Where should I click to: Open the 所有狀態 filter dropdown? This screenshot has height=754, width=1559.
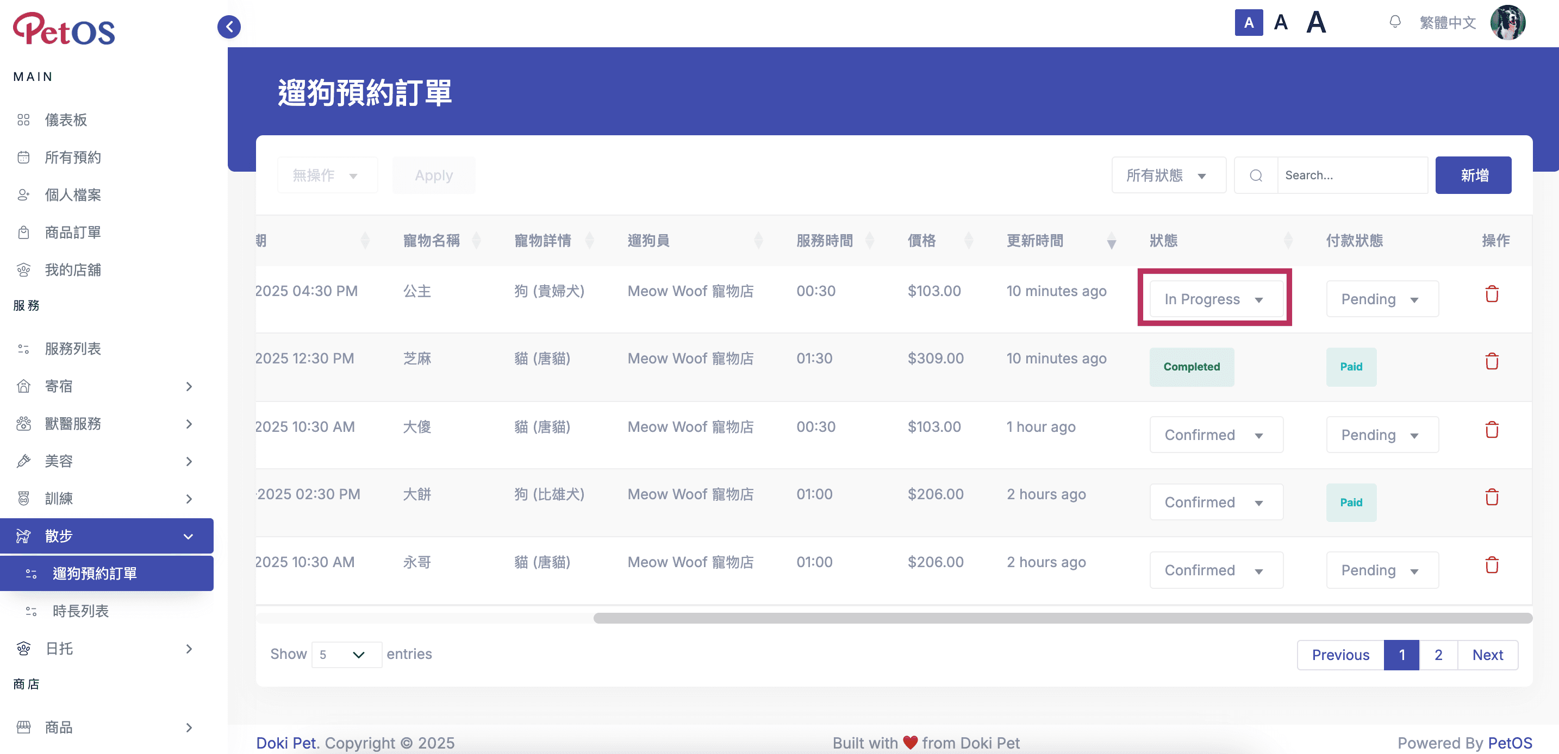click(1168, 175)
